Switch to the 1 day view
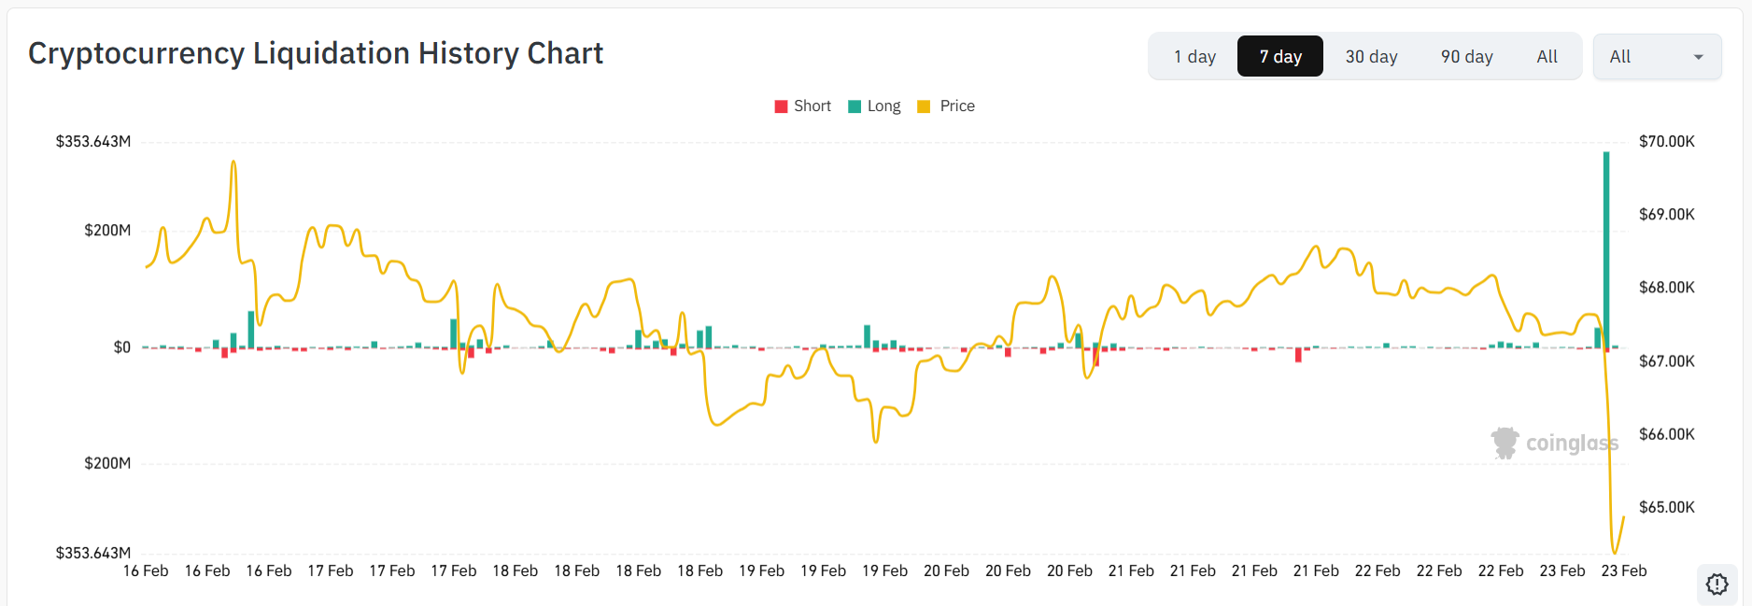Screen dimensions: 1752x606 point(1195,56)
